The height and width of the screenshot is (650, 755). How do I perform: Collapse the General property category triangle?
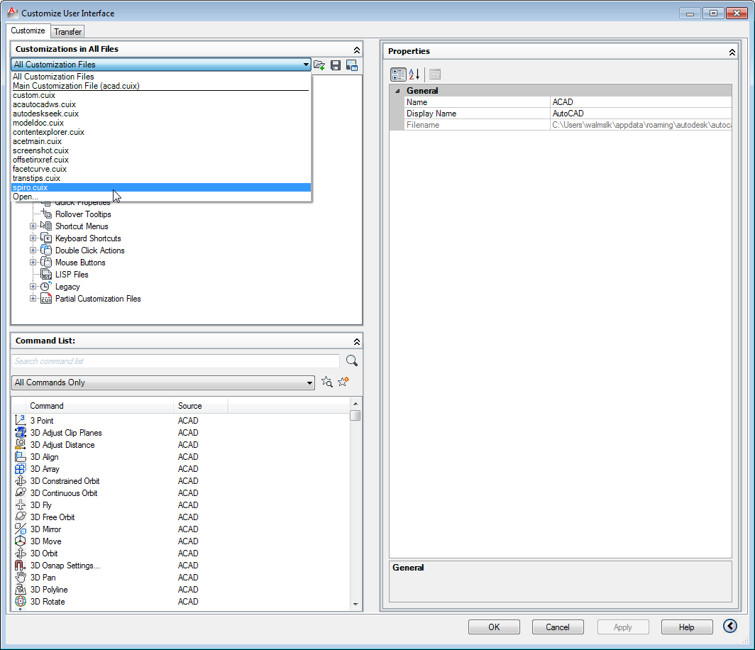click(397, 91)
